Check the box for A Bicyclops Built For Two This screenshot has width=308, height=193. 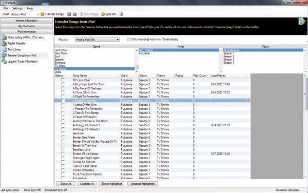click(x=63, y=84)
